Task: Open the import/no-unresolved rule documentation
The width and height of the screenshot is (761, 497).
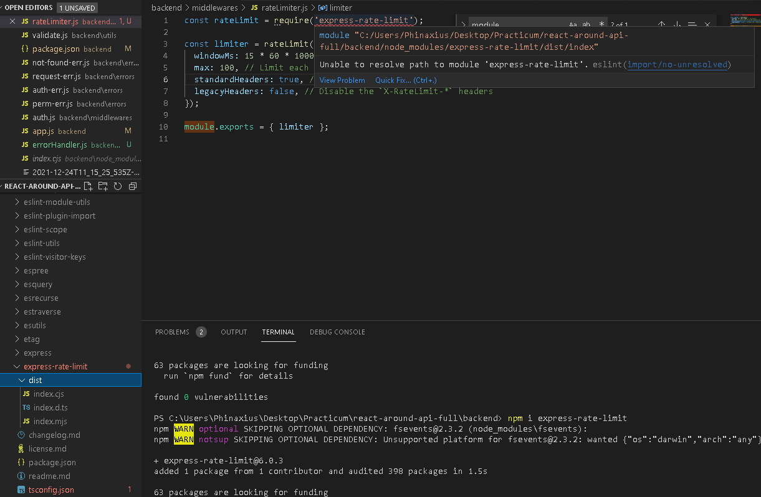Action: [x=678, y=64]
